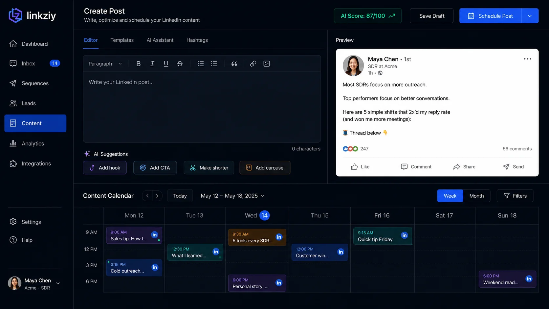Open the calendar Filters
This screenshot has height=309, width=549.
click(515, 196)
